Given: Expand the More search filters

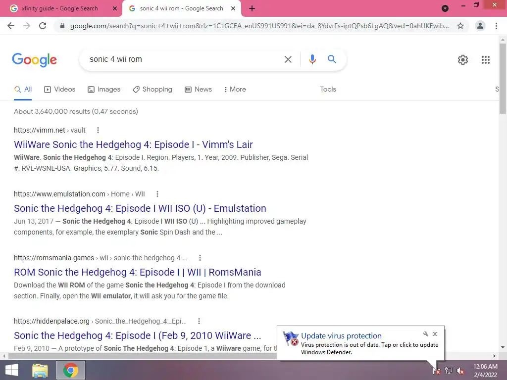Looking at the screenshot, I should pos(235,90).
